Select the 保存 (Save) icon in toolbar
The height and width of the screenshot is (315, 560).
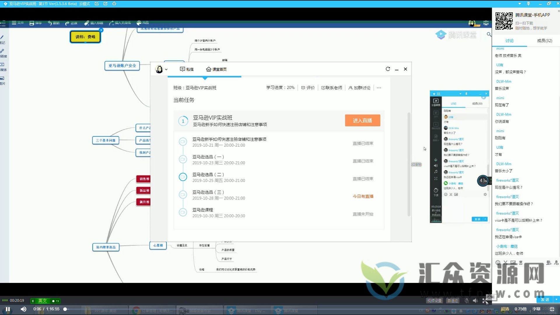point(36,23)
